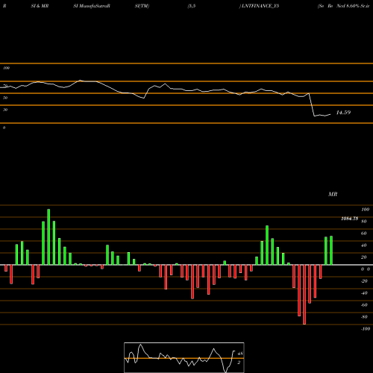373x373 pixels.
Task: Click the MR axis label -20
Action: tap(364, 281)
